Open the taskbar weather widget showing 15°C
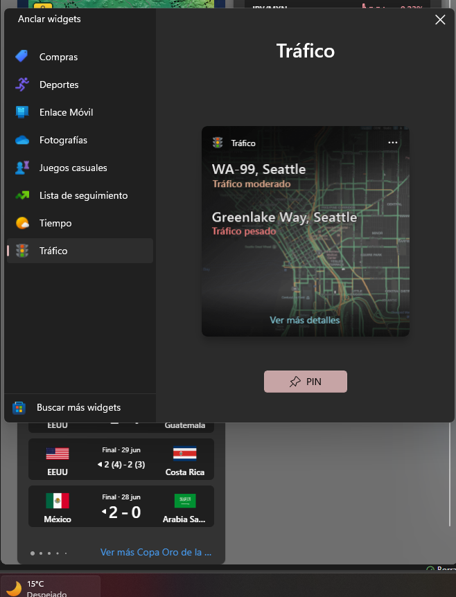 coord(51,587)
